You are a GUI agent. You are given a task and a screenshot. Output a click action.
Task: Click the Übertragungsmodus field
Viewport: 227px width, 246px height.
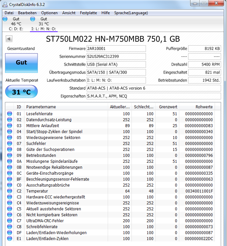click(x=116, y=72)
